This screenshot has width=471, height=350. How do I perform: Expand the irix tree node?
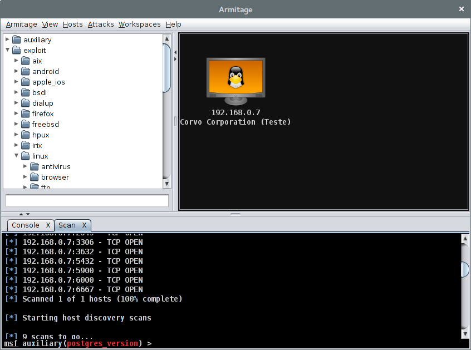(x=16, y=145)
